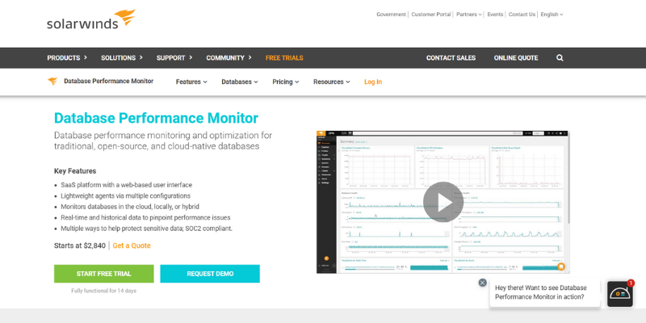
Task: Click the SolarWinds logo
Action: click(90, 19)
